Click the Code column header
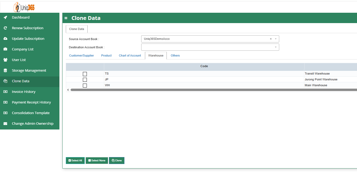Viewport: 357px width, 190px height. (204, 66)
